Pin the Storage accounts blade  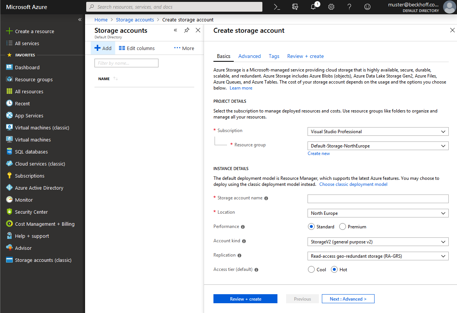pos(187,30)
